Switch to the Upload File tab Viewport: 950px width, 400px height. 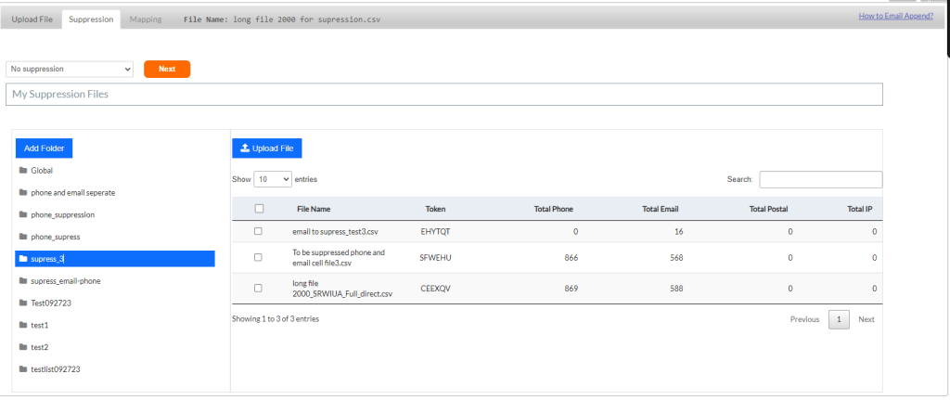pyautogui.click(x=32, y=19)
